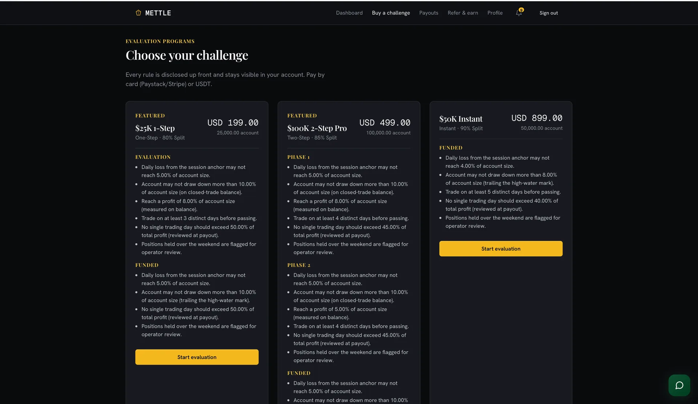Click Instant · 90% Split subtitle

click(x=461, y=128)
